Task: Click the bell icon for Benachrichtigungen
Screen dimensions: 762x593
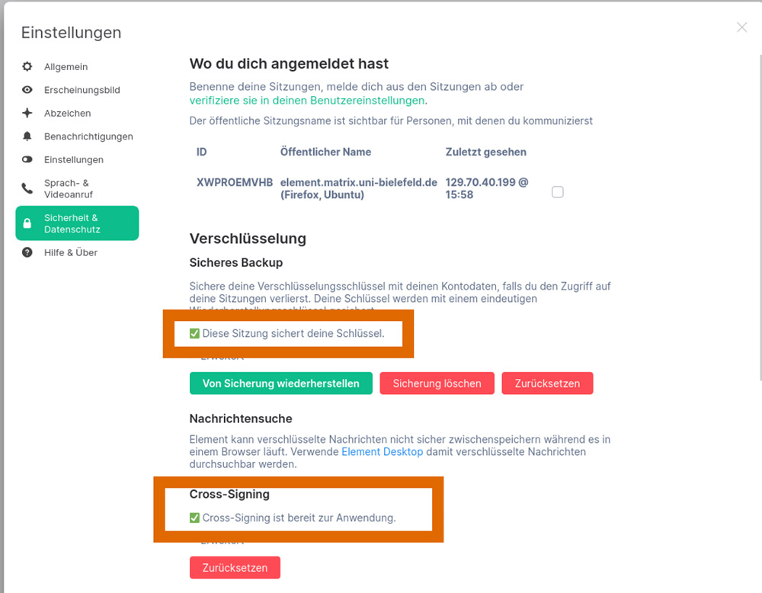Action: (27, 136)
